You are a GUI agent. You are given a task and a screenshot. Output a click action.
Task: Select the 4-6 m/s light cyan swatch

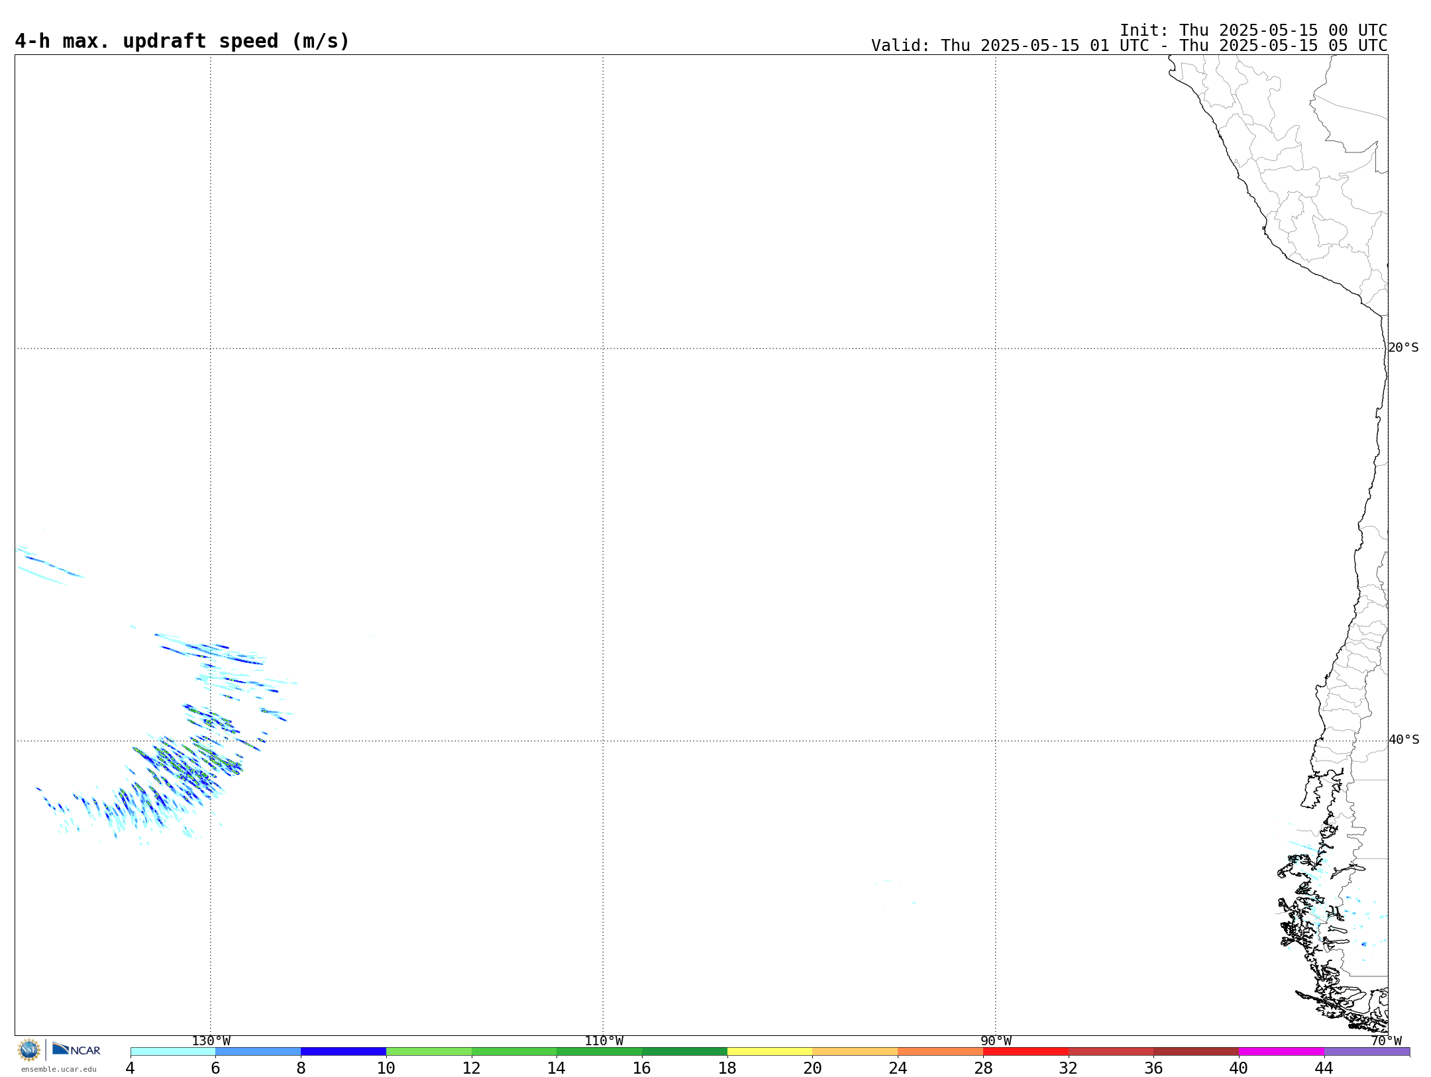tap(173, 1052)
